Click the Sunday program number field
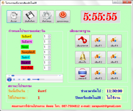Image resolution: width=133 pixels, height=111 pixels. tap(46, 68)
